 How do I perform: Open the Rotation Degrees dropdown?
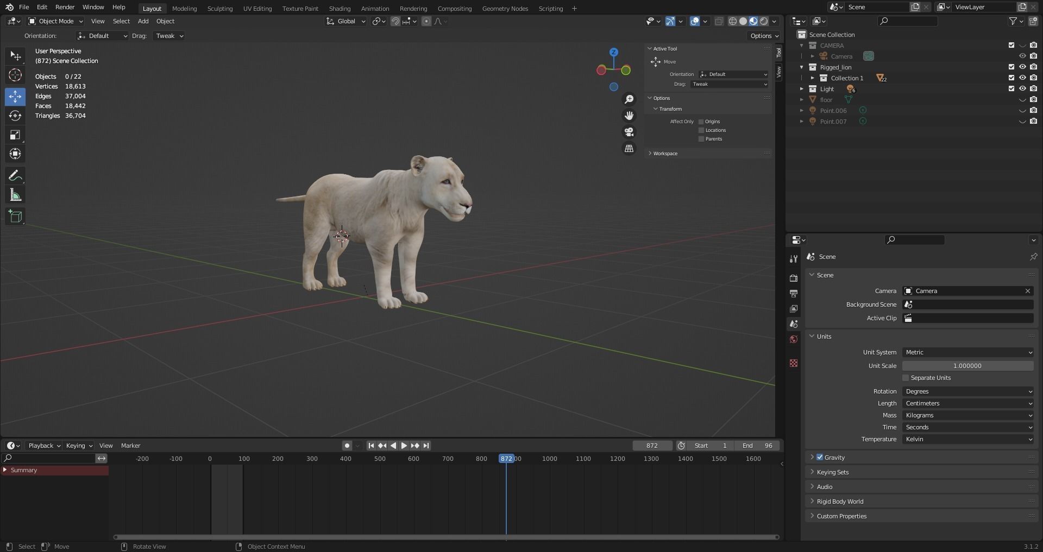pos(968,391)
